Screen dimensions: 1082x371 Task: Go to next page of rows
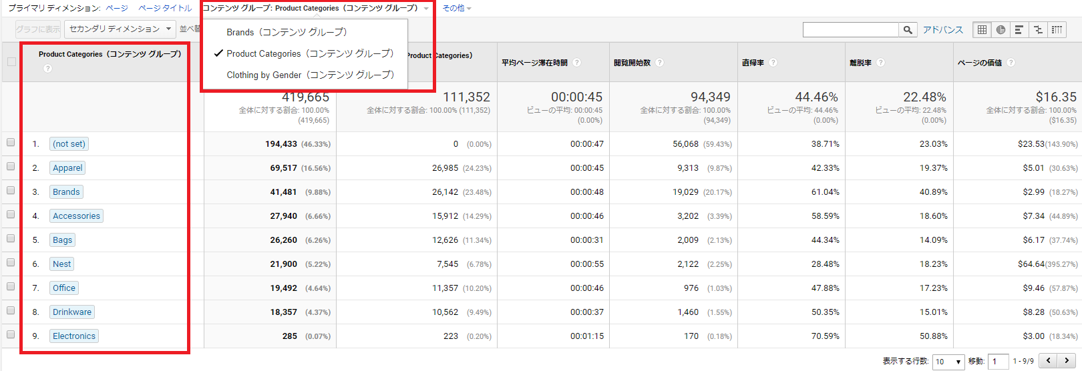pyautogui.click(x=1067, y=361)
